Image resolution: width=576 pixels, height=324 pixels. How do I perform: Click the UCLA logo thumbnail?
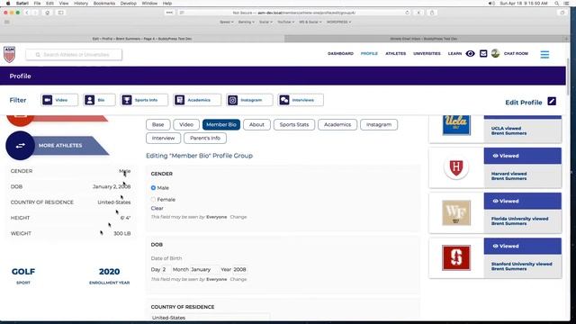click(x=456, y=125)
